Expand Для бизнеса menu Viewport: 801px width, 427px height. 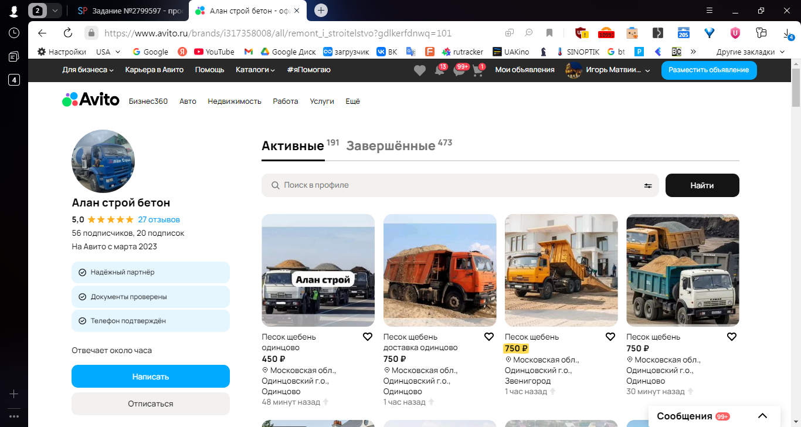pyautogui.click(x=88, y=70)
